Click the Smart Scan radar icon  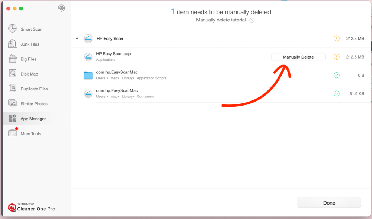12,29
